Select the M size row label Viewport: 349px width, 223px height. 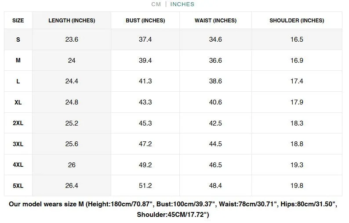click(18, 60)
